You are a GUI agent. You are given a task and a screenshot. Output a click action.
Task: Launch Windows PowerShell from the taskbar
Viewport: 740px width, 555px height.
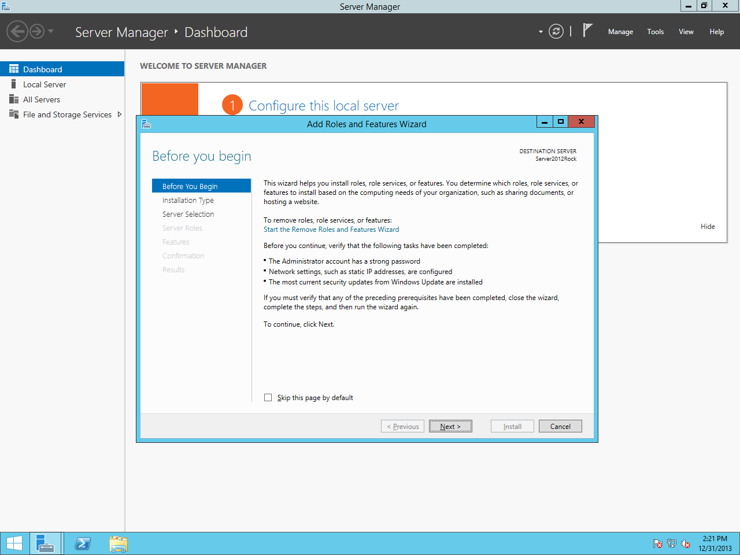click(x=83, y=543)
